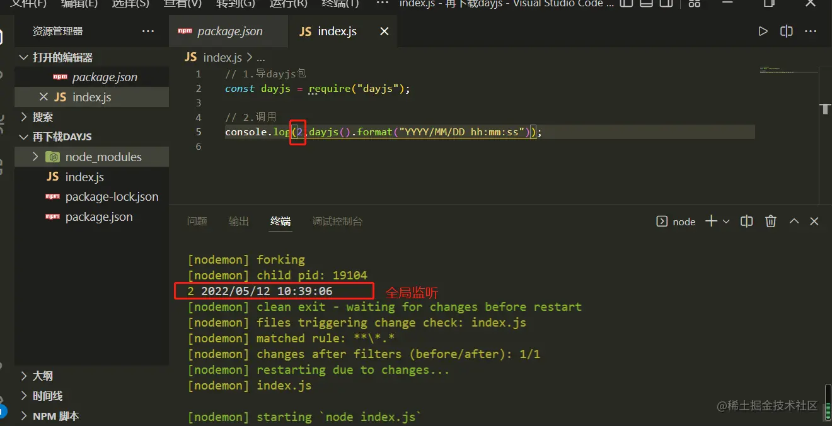Open the 选择(S) menu

pyautogui.click(x=130, y=3)
